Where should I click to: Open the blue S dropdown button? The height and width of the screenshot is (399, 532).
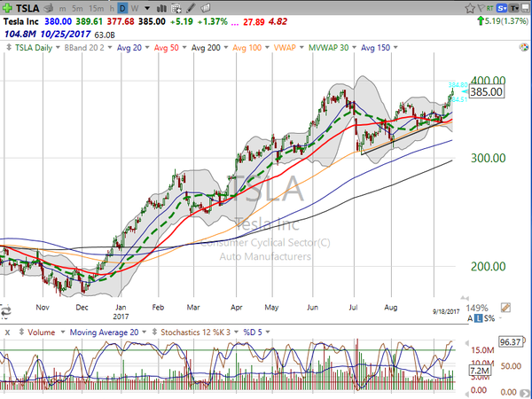(502, 8)
